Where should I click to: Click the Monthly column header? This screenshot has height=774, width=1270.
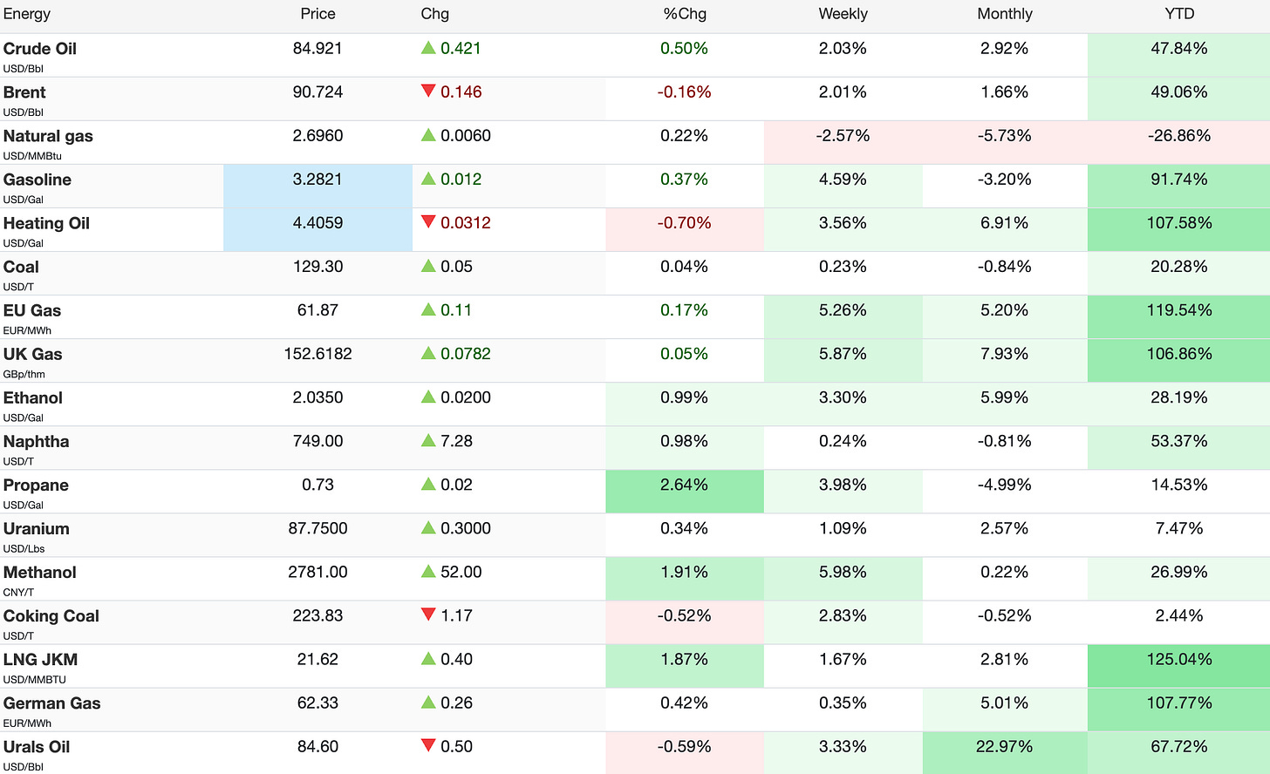(1005, 14)
